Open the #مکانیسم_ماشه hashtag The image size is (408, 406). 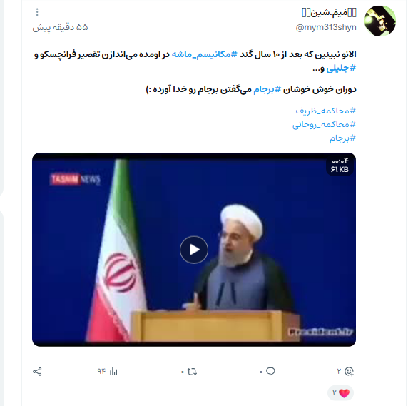click(205, 54)
